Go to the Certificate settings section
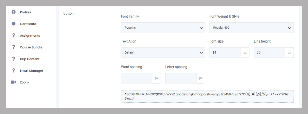Image resolution: width=308 pixels, height=114 pixels. (28, 24)
